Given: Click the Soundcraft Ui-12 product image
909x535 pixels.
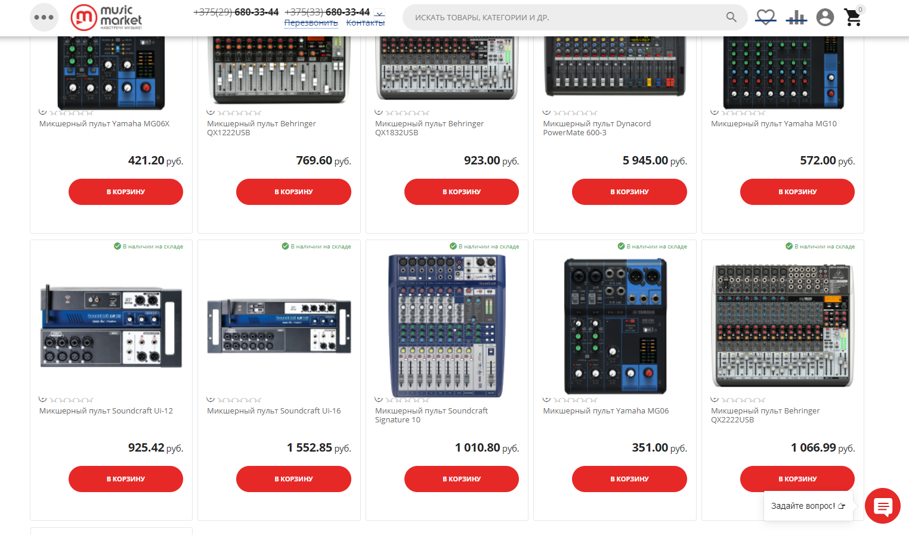Looking at the screenshot, I should point(111,326).
